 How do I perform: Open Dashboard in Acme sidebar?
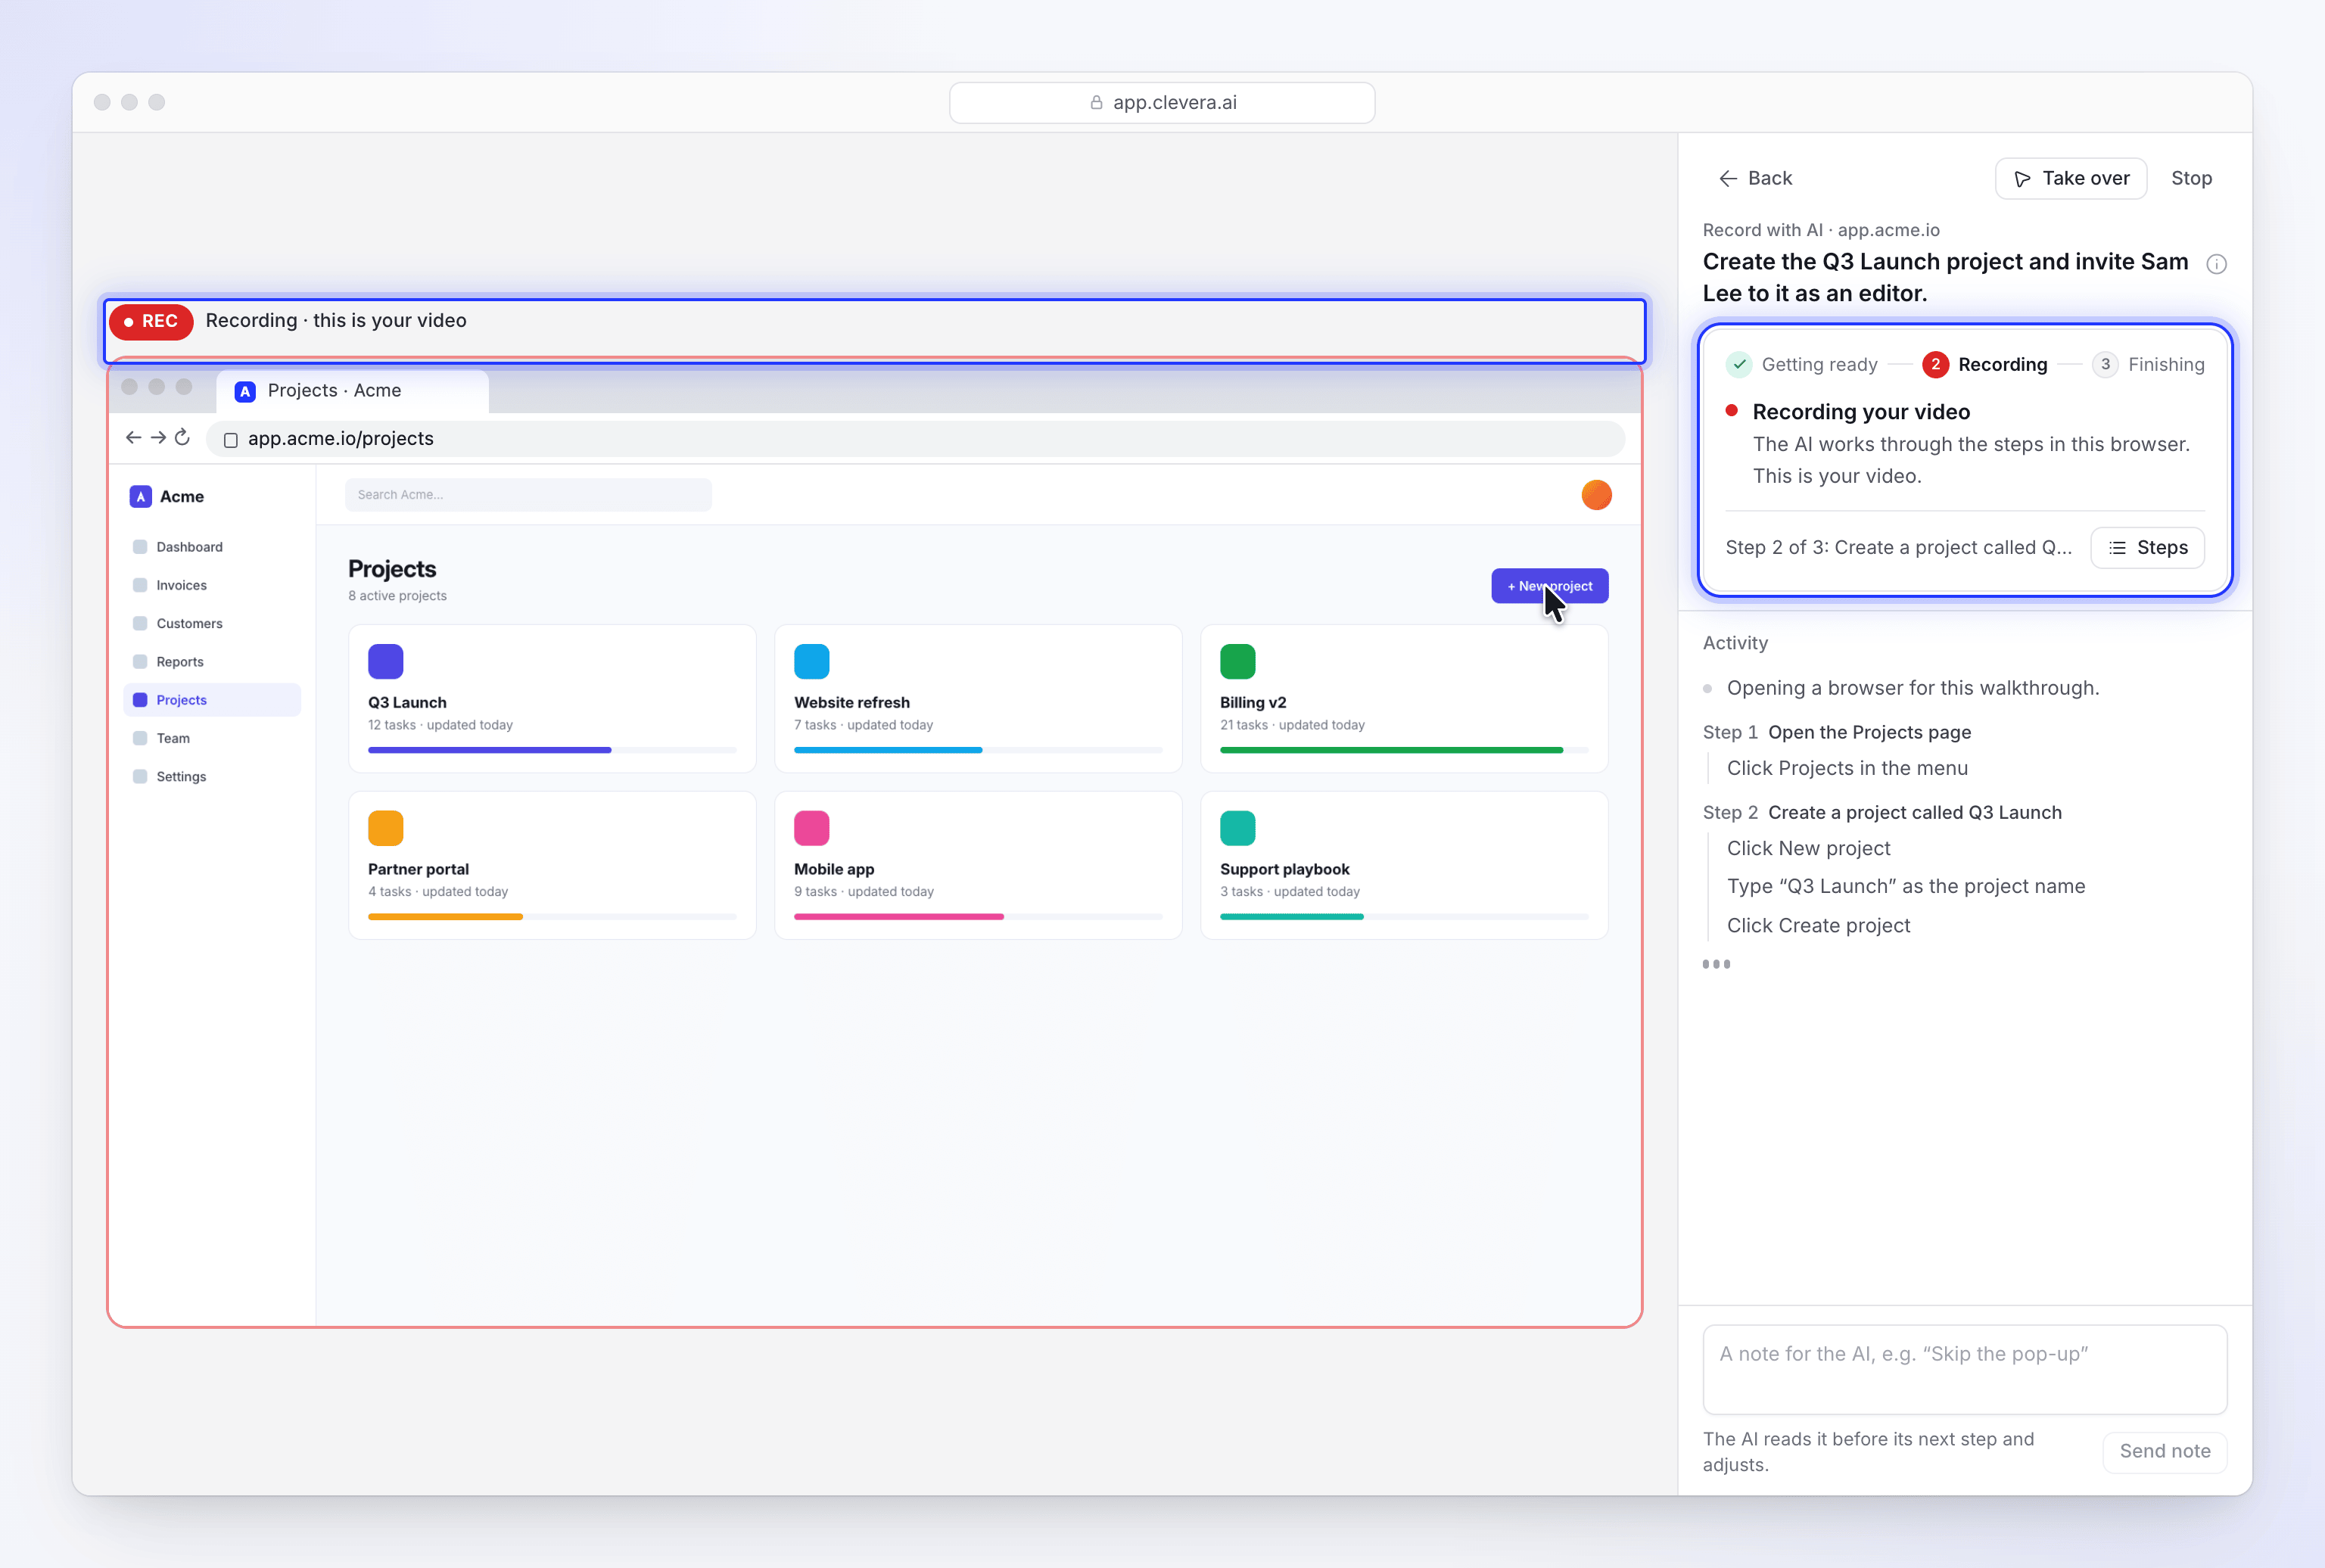point(211,547)
